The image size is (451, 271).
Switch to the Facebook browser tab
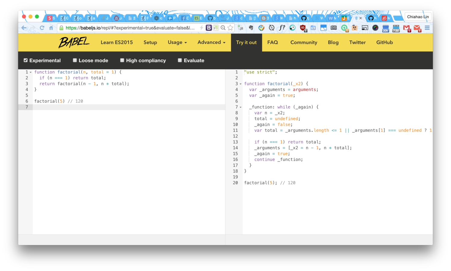[185, 18]
